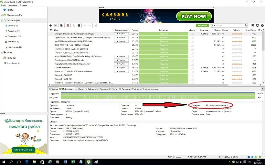
Task: Expand the 'Обновить до Pro' tree node
Action: point(2,15)
